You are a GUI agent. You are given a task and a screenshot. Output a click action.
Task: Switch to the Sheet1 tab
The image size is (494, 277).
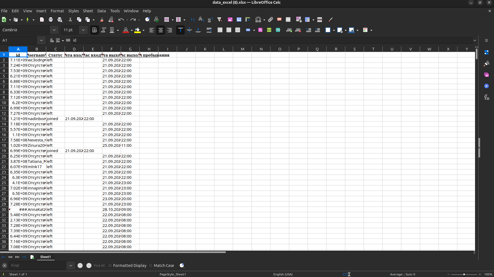(x=45, y=257)
